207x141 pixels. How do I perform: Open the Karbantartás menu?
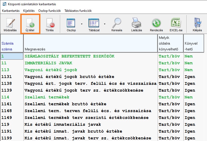[x=11, y=11]
